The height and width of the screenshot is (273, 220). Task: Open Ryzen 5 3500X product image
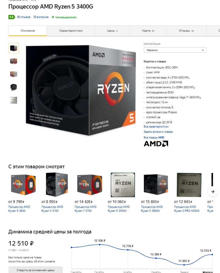coord(123,185)
